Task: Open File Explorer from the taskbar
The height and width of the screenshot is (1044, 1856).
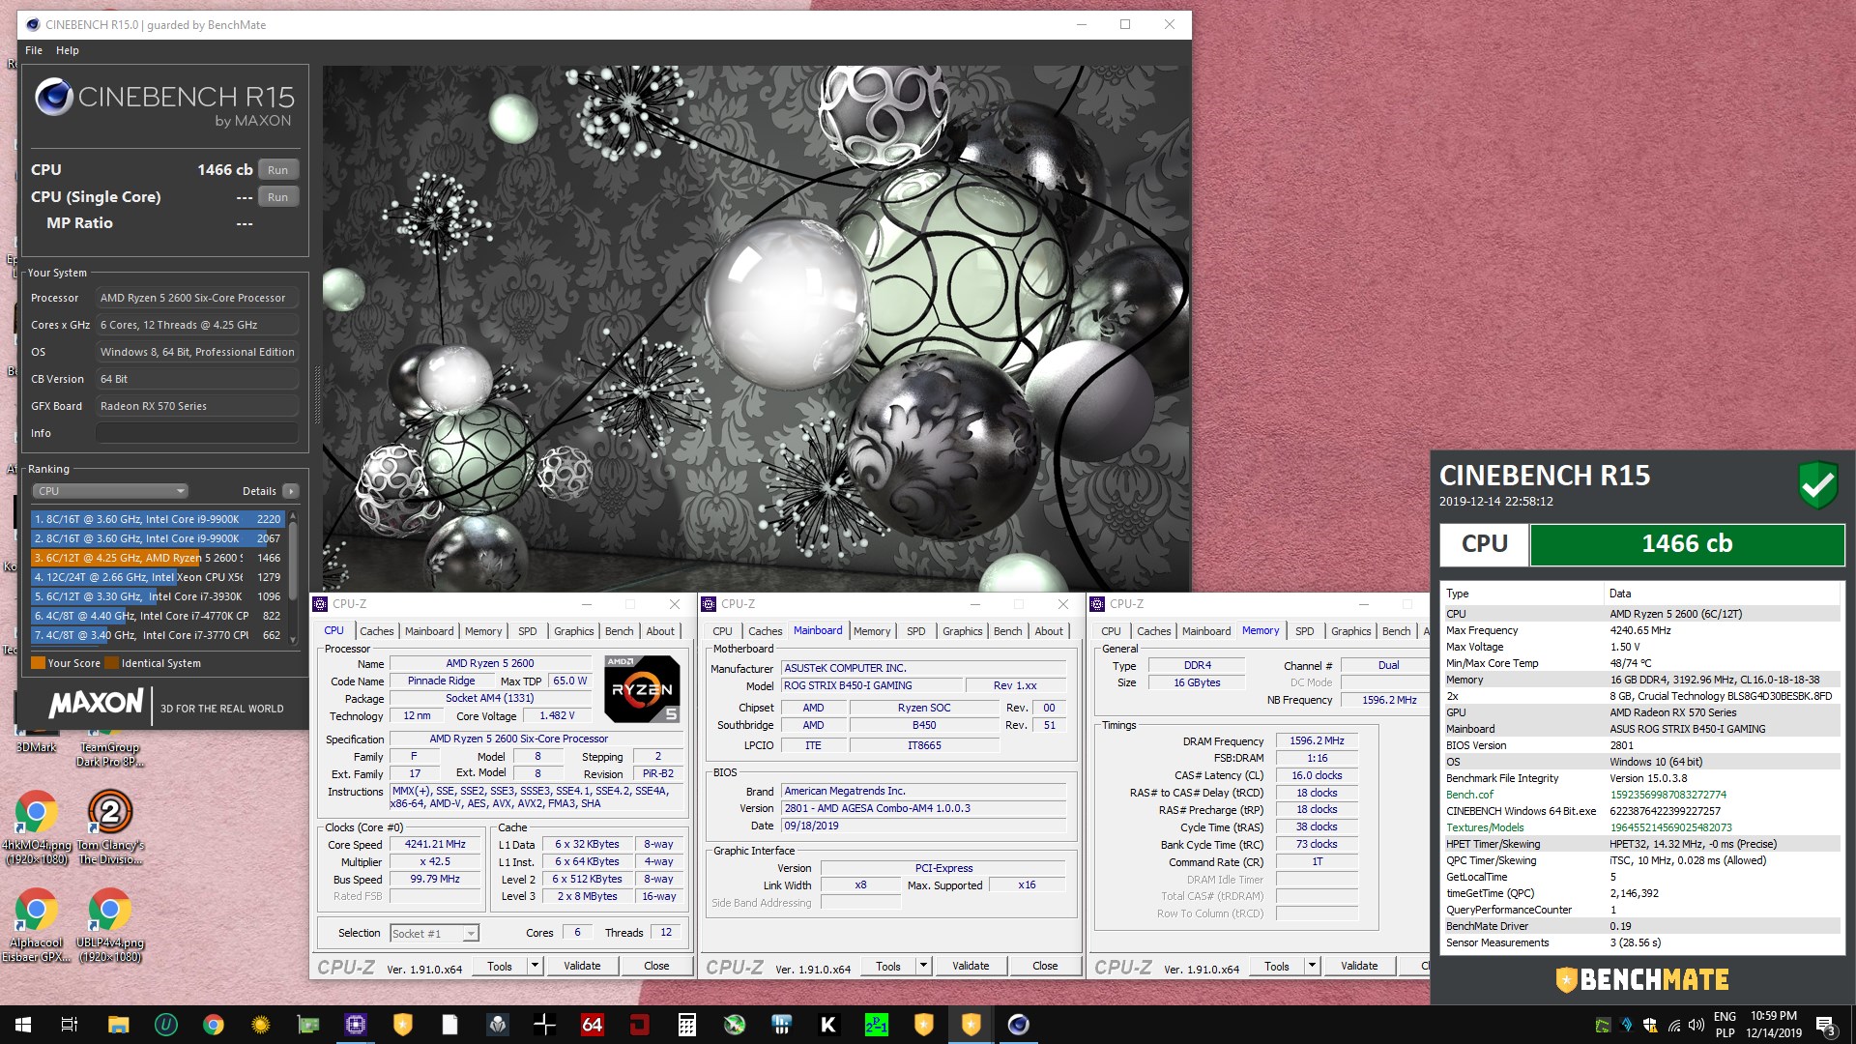Action: (118, 1025)
